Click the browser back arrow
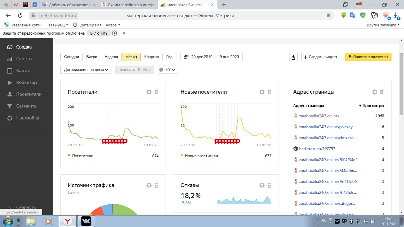 [8, 15]
